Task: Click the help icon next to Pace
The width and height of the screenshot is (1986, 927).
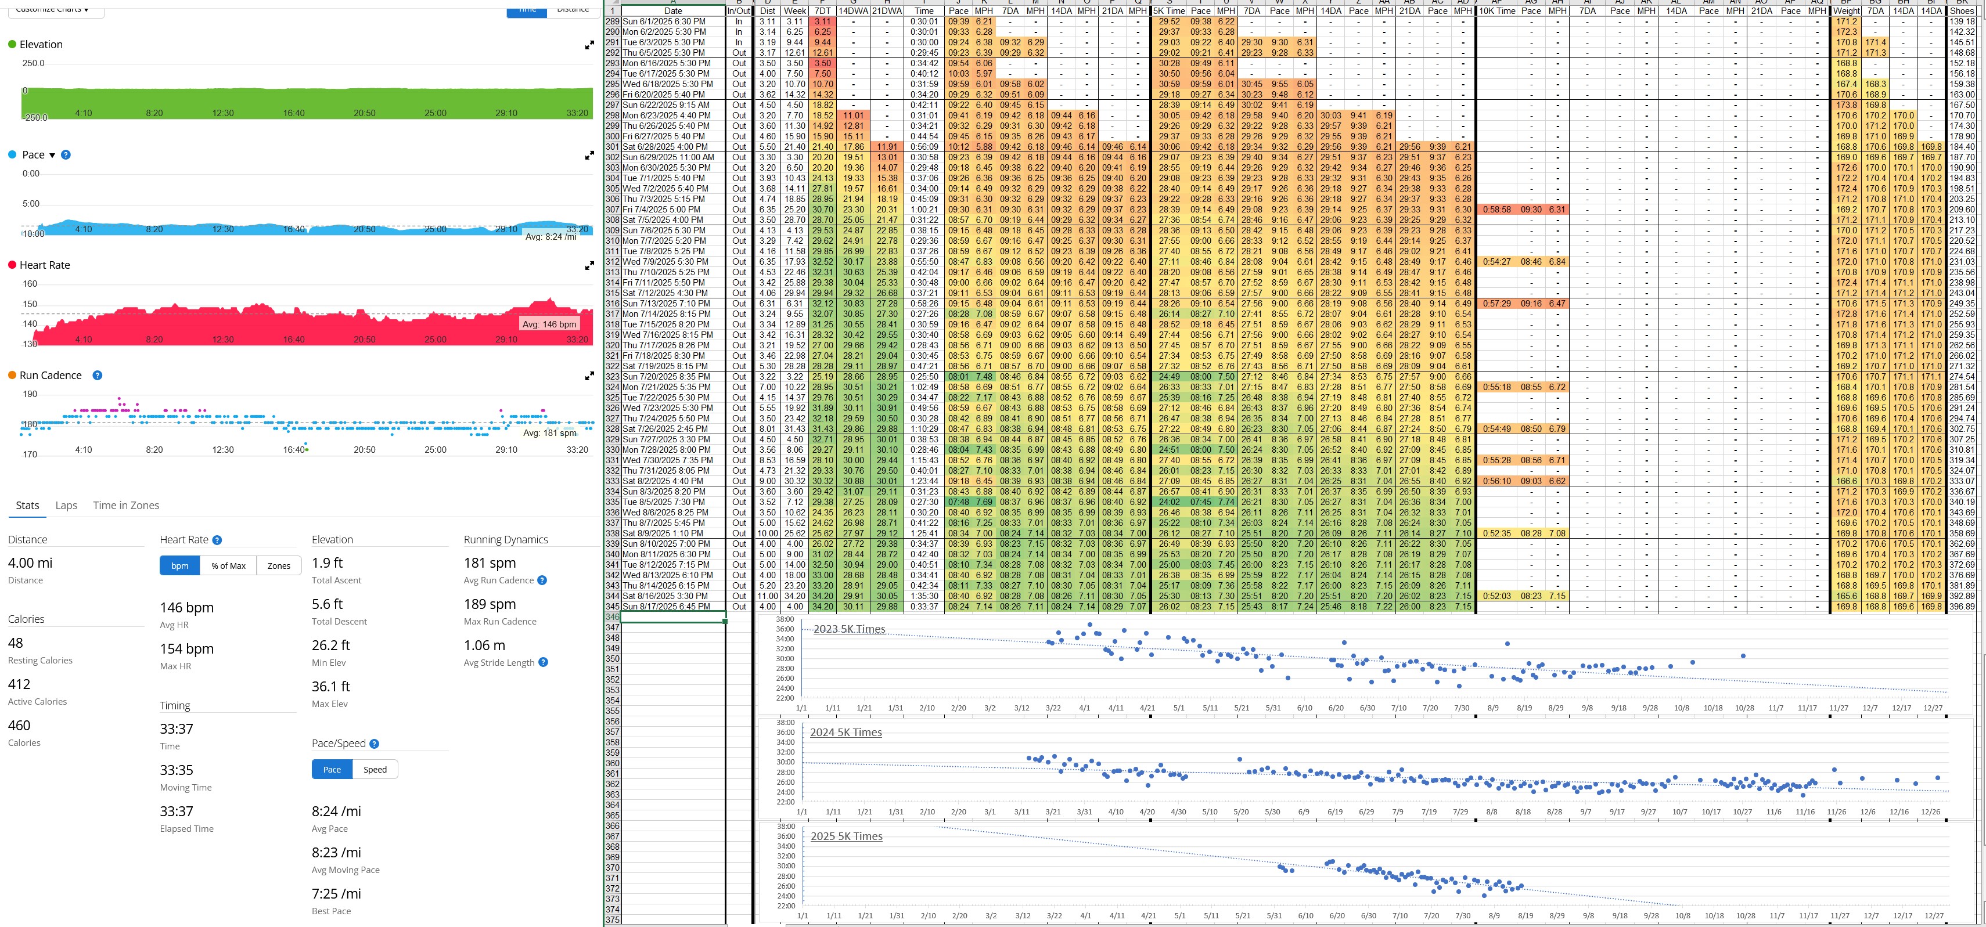Action: [66, 155]
